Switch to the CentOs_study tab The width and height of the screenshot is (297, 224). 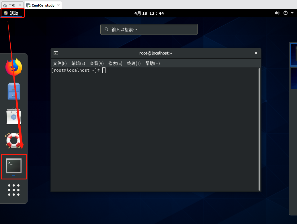43,5
